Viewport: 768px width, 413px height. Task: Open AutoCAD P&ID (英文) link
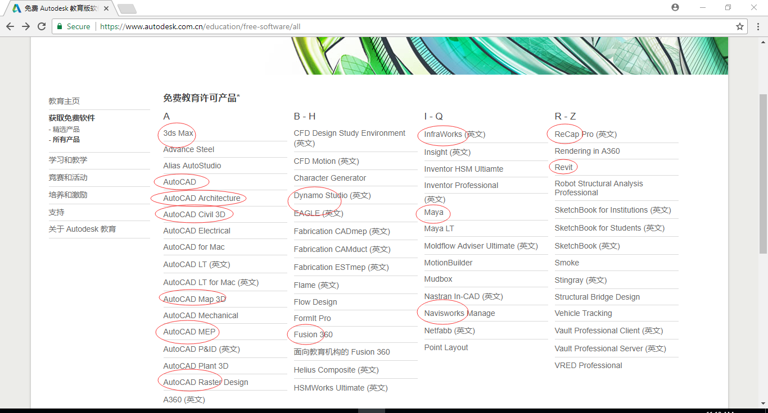[x=202, y=349]
